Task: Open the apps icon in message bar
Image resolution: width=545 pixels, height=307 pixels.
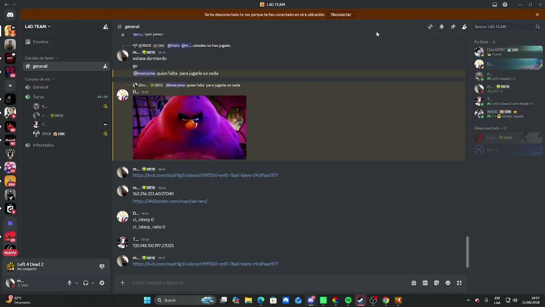Action: click(x=459, y=283)
